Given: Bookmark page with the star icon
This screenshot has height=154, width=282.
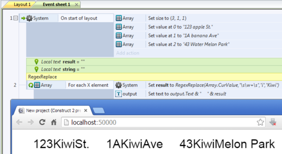Looking at the screenshot, I should pyautogui.click(x=260, y=122).
